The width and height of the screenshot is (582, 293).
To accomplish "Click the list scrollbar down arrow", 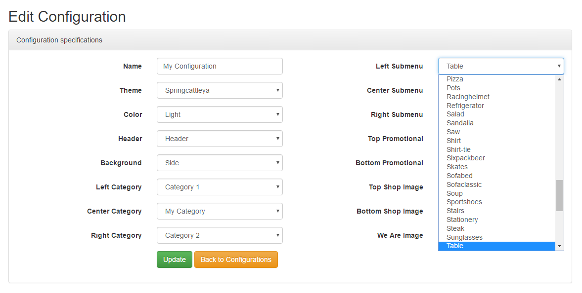I will 559,247.
